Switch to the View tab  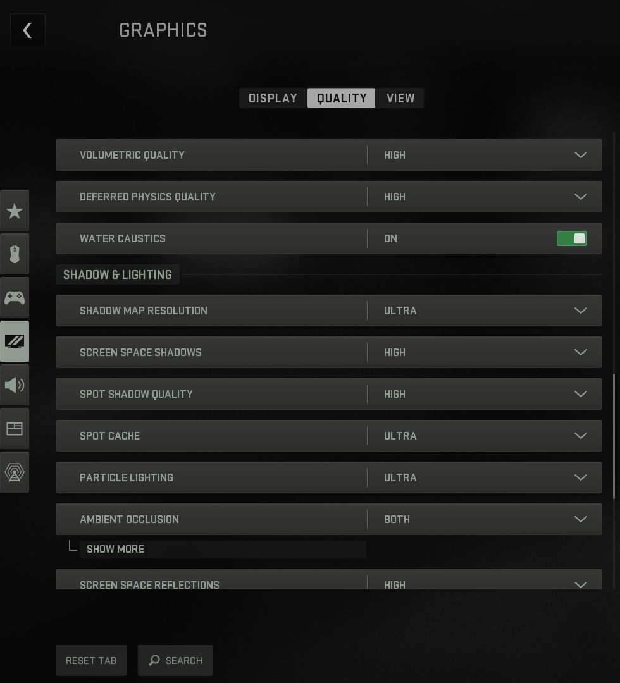(400, 98)
